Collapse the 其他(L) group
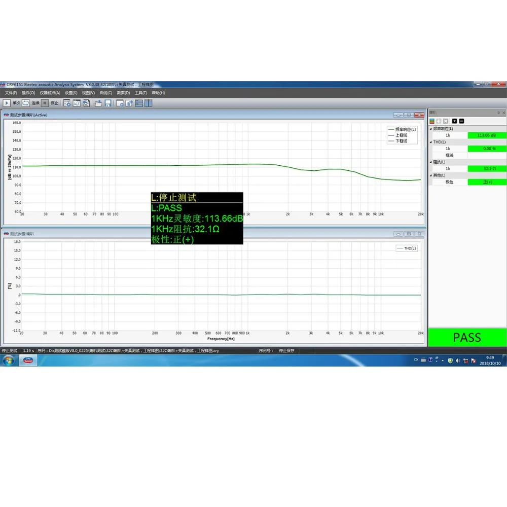Screen dimensions: 507x507 pos(430,175)
